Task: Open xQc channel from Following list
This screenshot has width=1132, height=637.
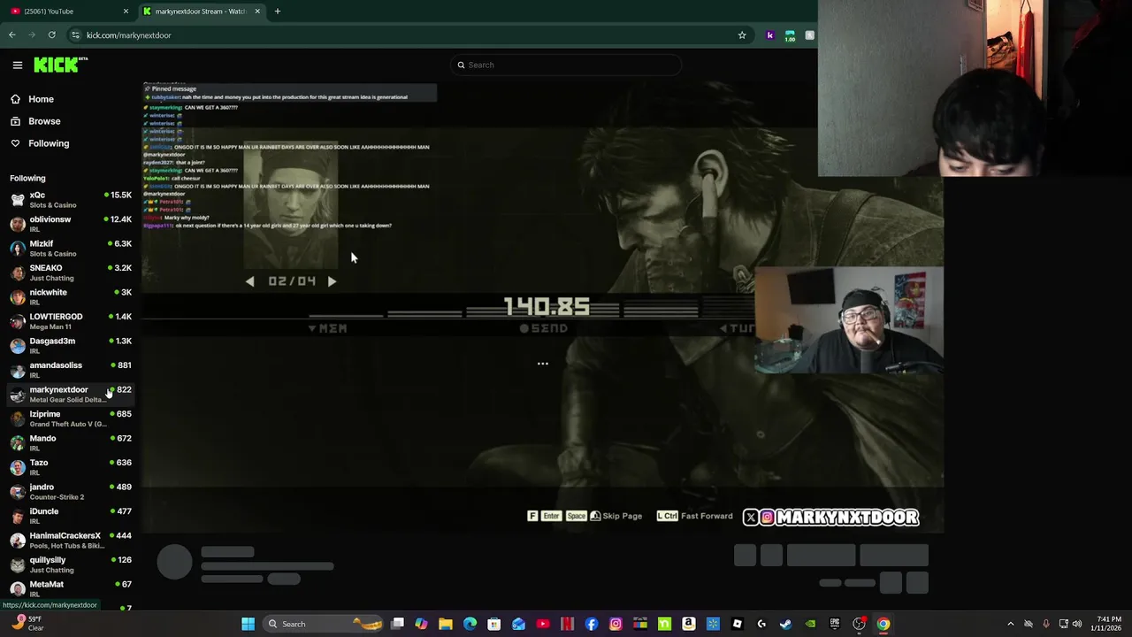Action: tap(71, 199)
